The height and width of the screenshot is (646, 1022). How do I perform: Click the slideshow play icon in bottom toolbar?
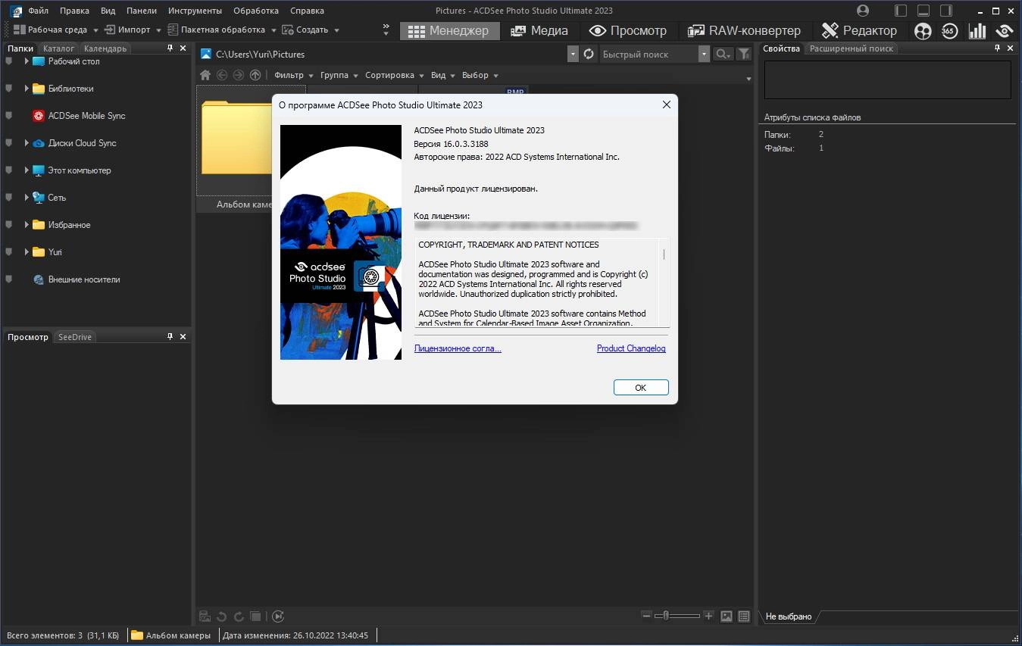(278, 616)
